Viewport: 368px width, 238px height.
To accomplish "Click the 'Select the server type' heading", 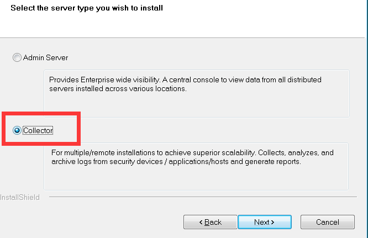I will (x=87, y=8).
